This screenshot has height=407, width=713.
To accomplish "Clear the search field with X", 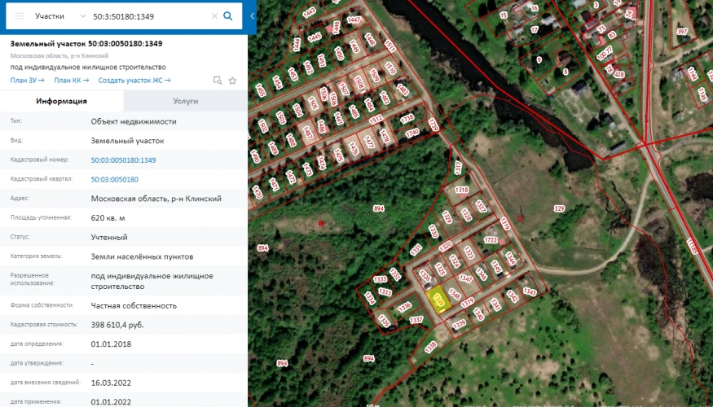I will pyautogui.click(x=214, y=16).
